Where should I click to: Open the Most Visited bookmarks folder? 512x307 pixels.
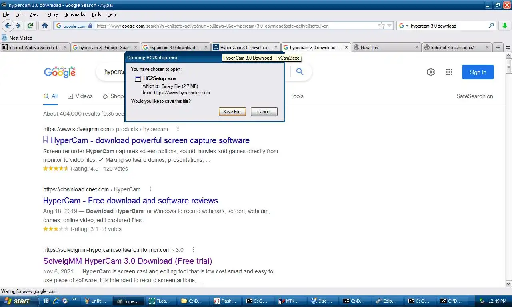[17, 38]
